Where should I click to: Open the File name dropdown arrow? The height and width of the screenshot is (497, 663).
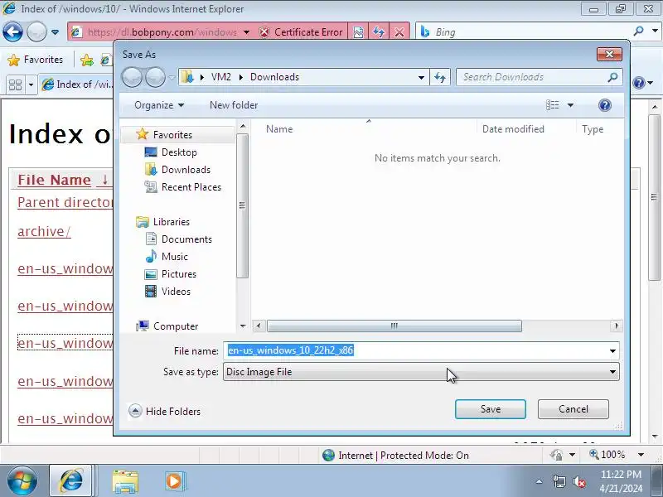(612, 350)
